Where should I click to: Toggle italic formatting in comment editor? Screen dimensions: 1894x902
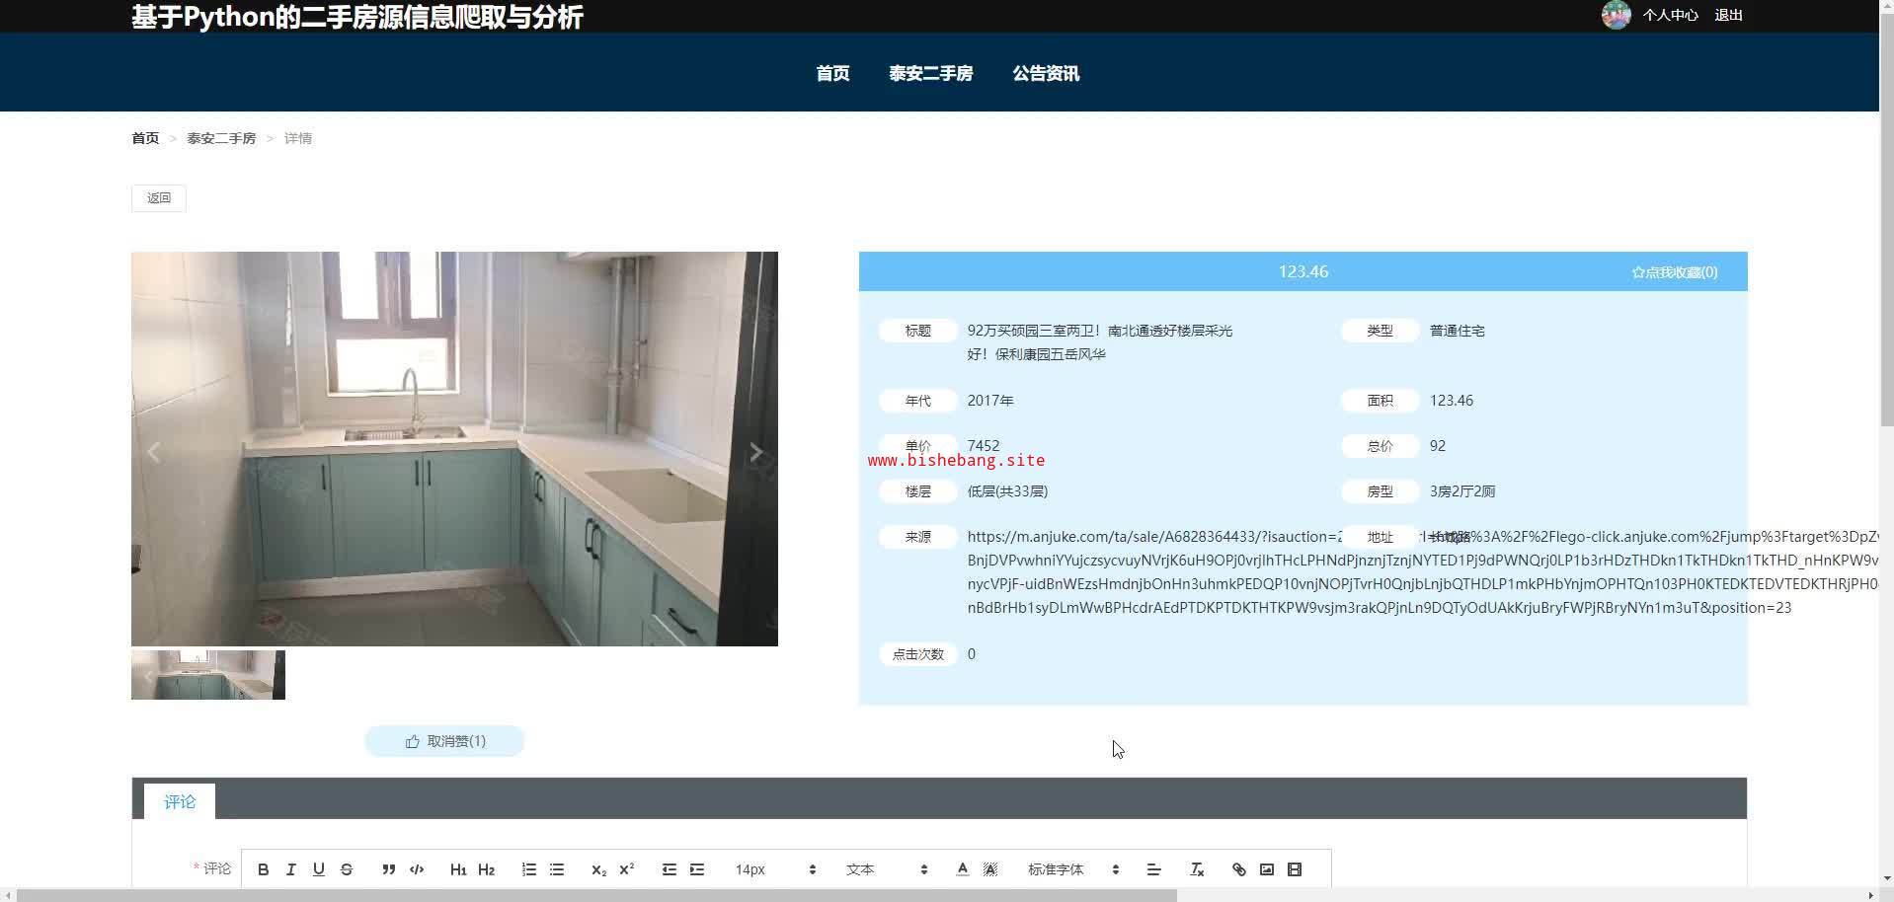[290, 869]
